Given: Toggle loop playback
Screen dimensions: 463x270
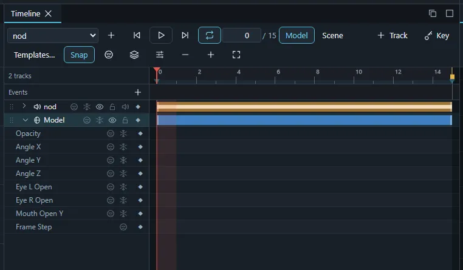Looking at the screenshot, I should coord(210,35).
